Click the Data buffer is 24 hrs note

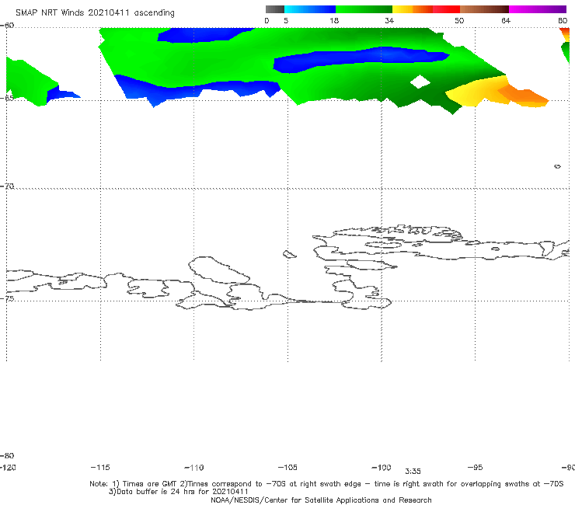click(x=179, y=492)
